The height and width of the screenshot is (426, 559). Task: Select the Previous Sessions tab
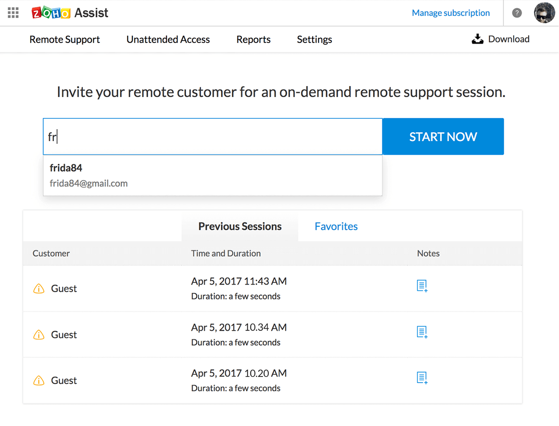coord(240,226)
